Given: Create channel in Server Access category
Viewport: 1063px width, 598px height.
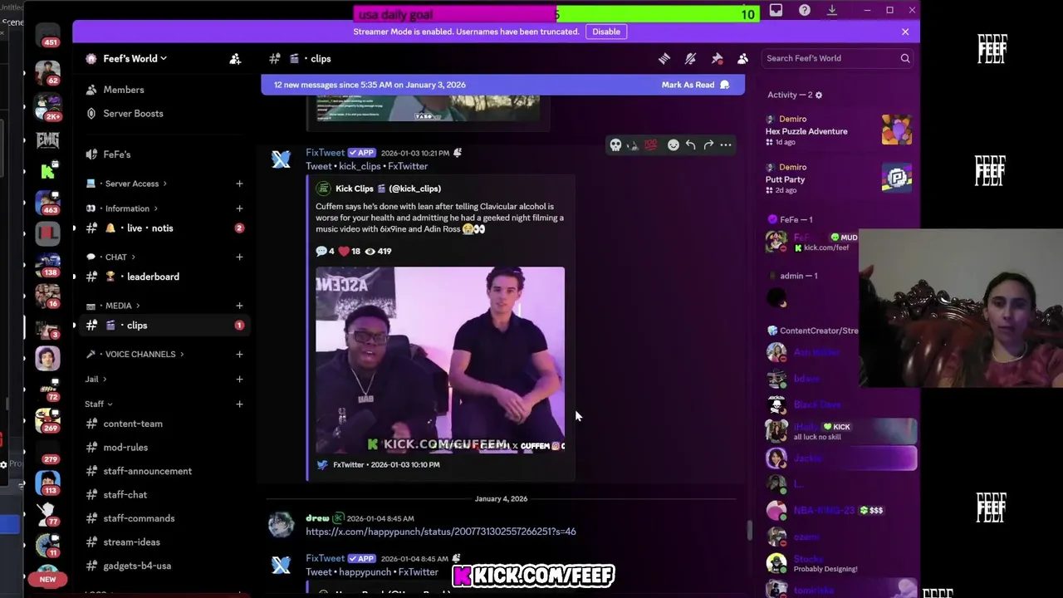Looking at the screenshot, I should [239, 184].
